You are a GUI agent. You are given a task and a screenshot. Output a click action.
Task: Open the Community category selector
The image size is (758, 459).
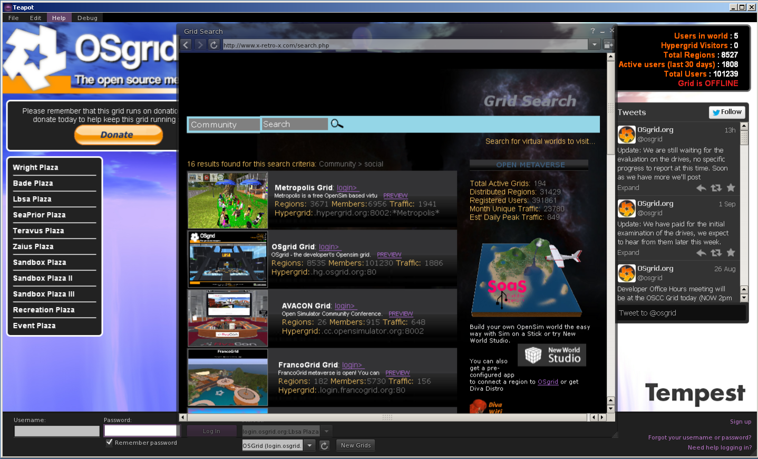pos(224,125)
